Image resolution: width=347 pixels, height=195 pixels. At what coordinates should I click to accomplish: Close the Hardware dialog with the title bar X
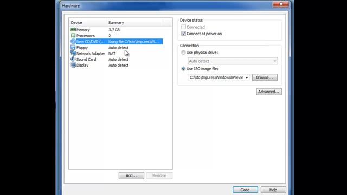[x=281, y=4]
